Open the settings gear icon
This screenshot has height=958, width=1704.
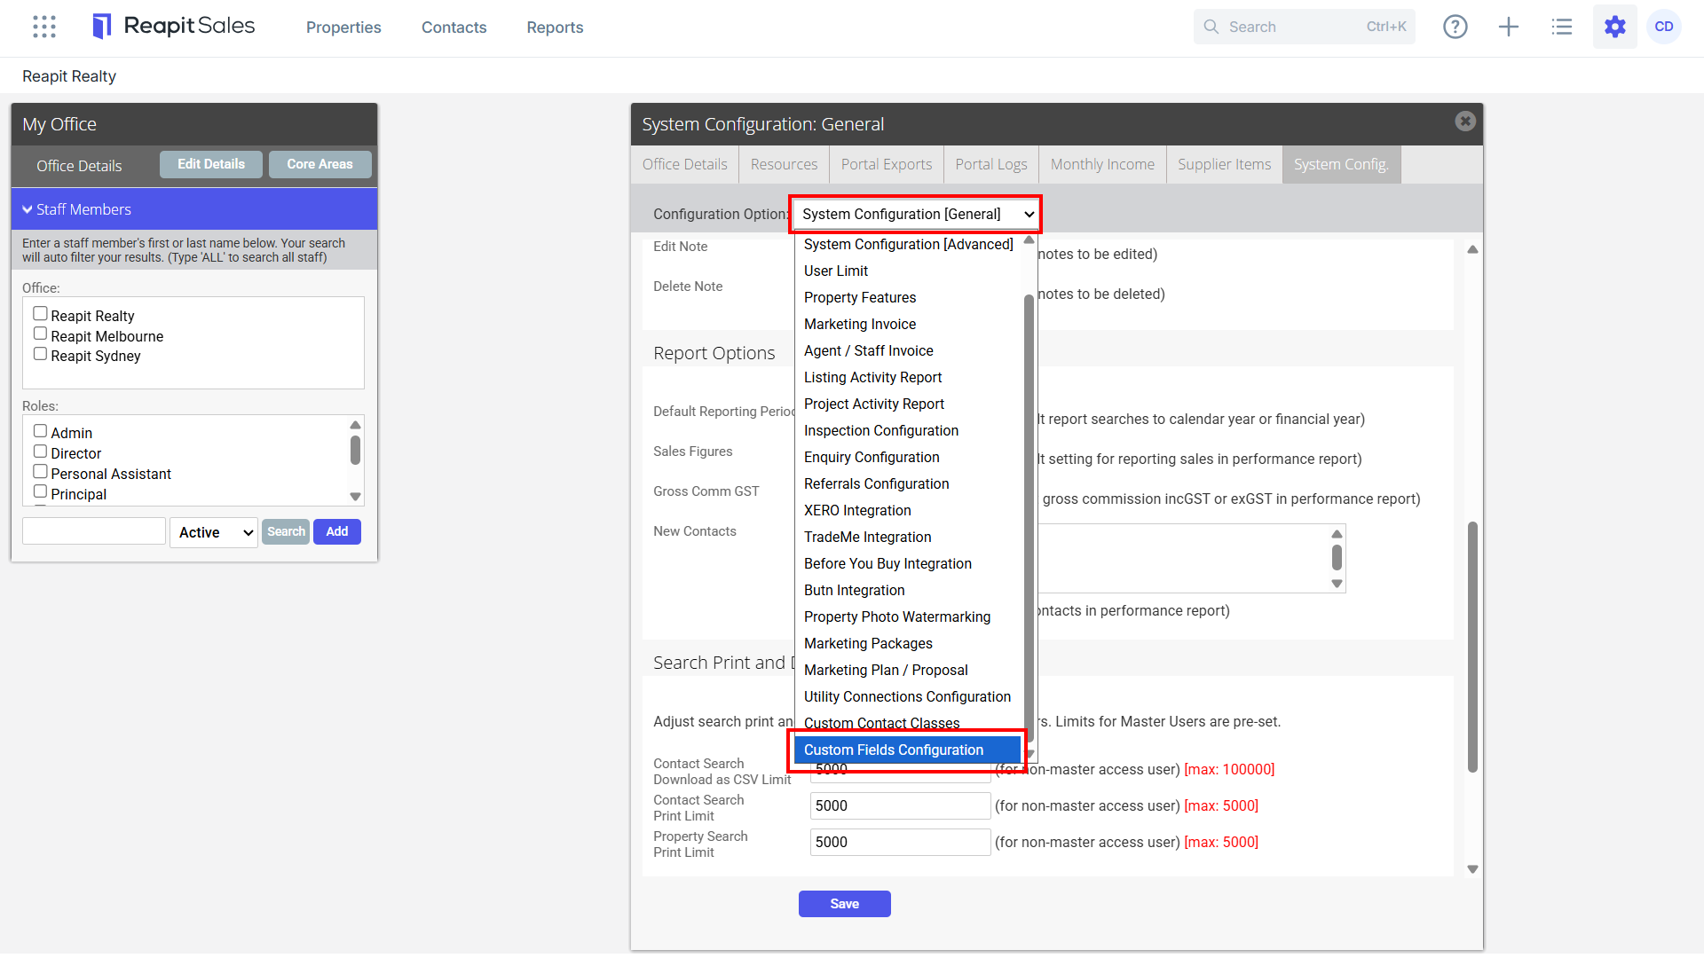pyautogui.click(x=1615, y=27)
